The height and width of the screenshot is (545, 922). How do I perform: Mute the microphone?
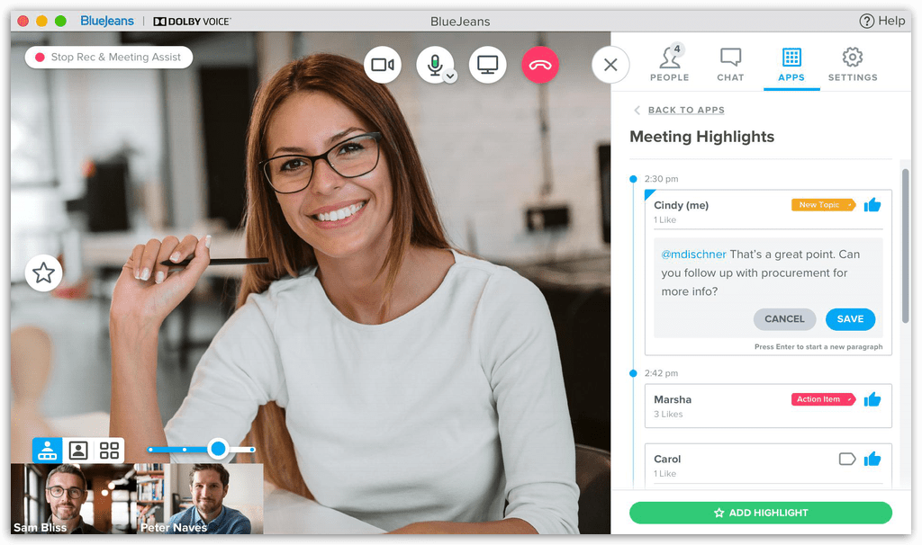point(434,64)
